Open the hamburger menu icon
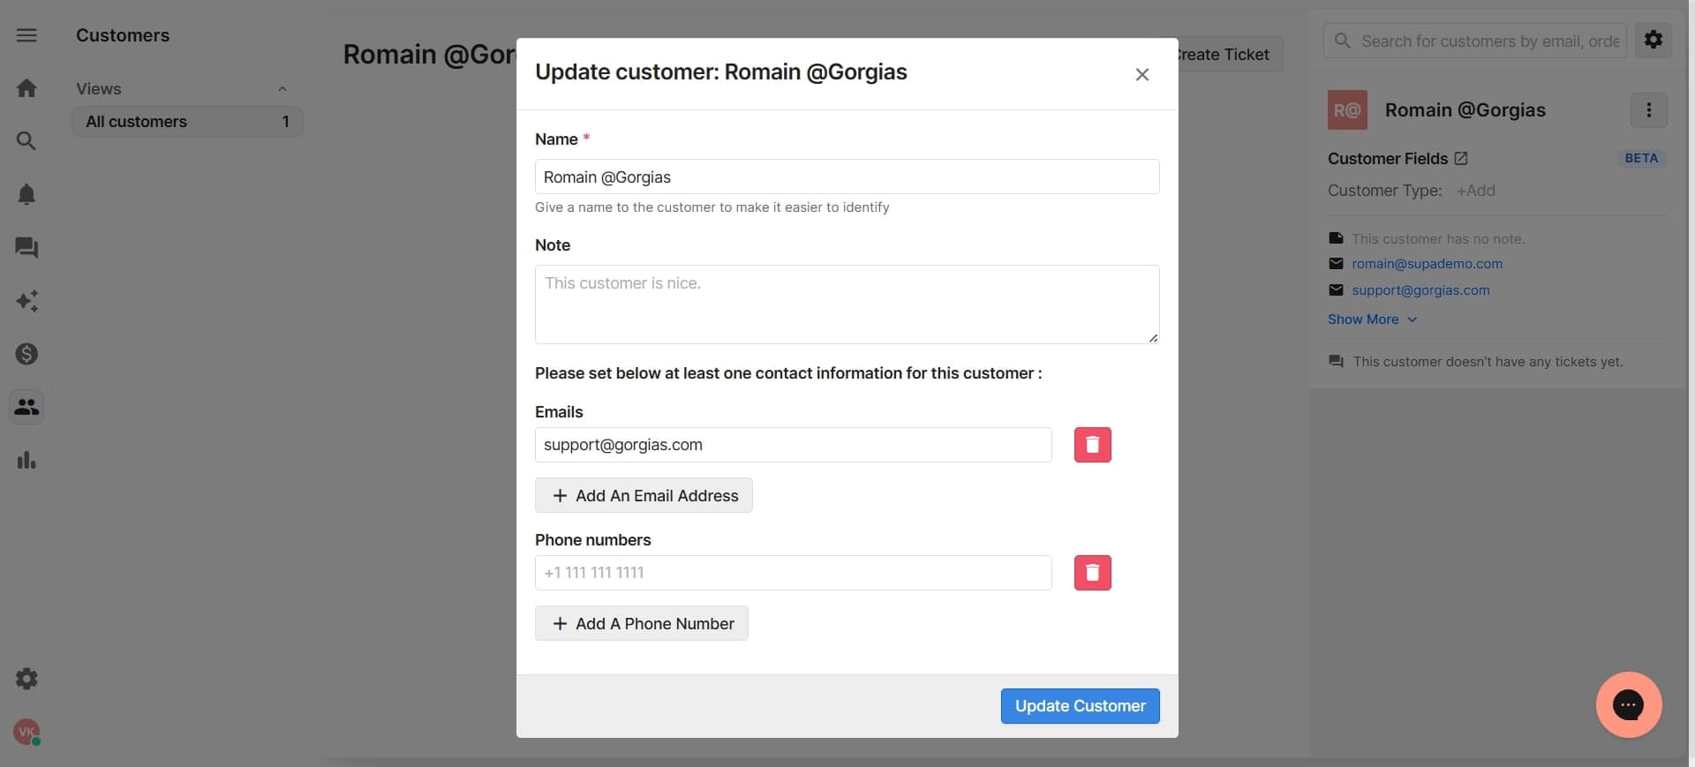Image resolution: width=1695 pixels, height=767 pixels. pyautogui.click(x=26, y=35)
